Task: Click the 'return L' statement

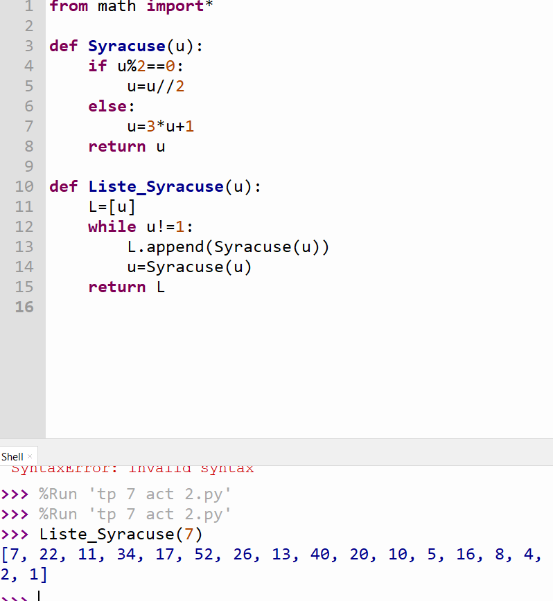Action: [126, 287]
